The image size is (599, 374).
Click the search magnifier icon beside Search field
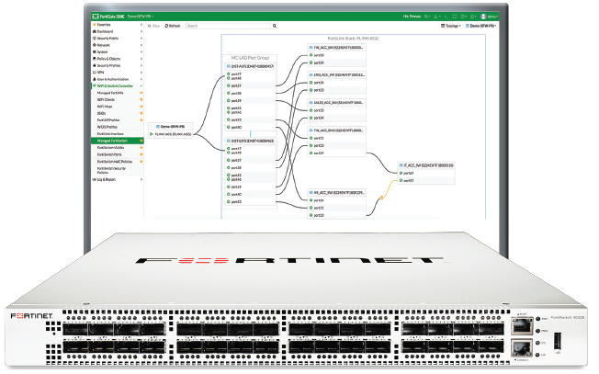(x=275, y=26)
